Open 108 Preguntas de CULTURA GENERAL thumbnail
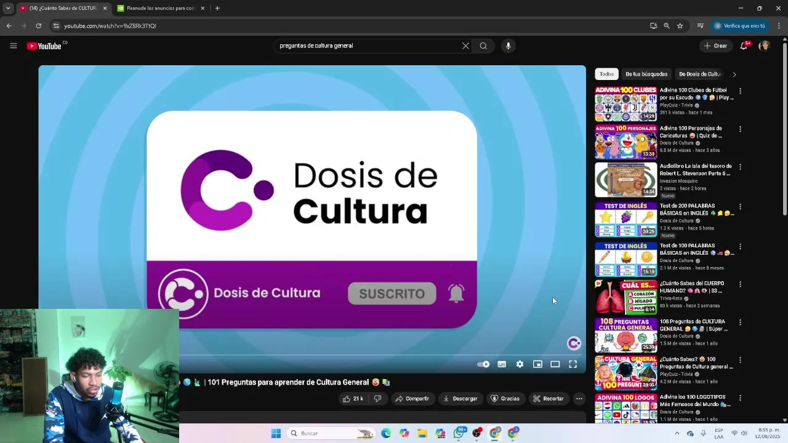Viewport: 788px width, 443px height. (x=625, y=335)
